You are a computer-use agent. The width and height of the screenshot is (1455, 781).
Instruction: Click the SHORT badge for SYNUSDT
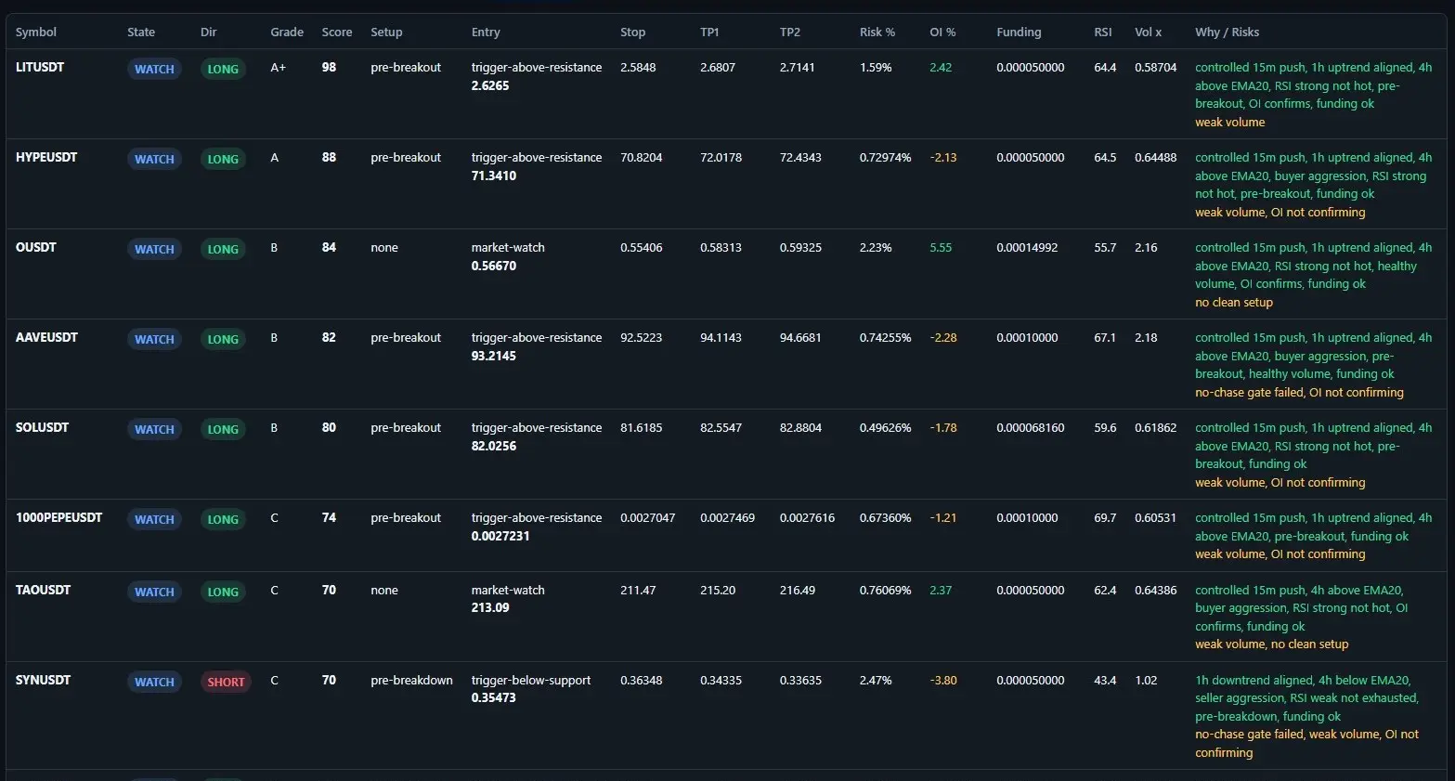(226, 682)
